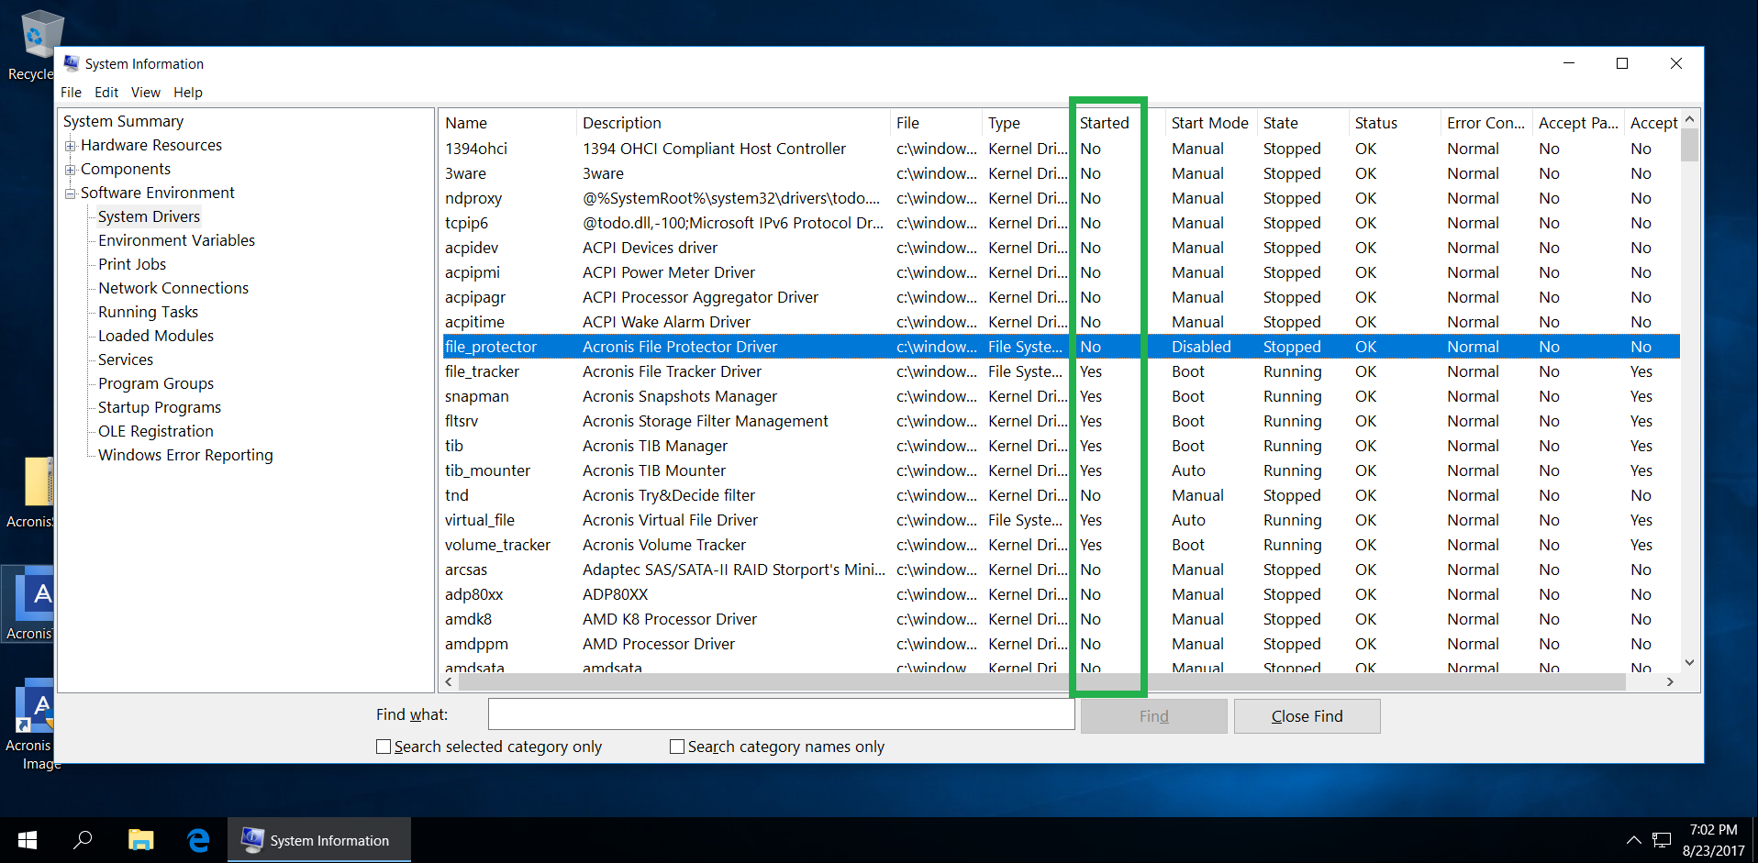Expand the Hardware Resources node
Viewport: 1758px width, 863px height.
(x=70, y=146)
